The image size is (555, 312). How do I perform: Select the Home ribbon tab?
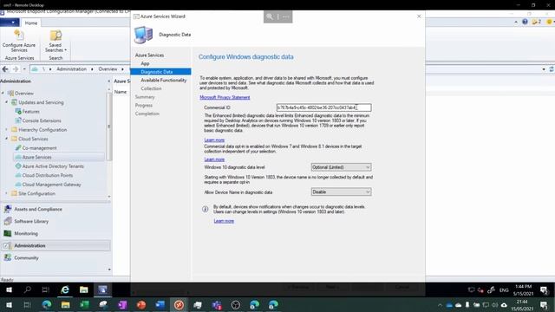click(31, 23)
